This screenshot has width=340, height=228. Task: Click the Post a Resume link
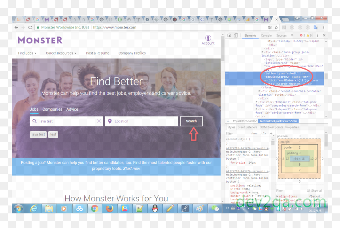tap(97, 53)
